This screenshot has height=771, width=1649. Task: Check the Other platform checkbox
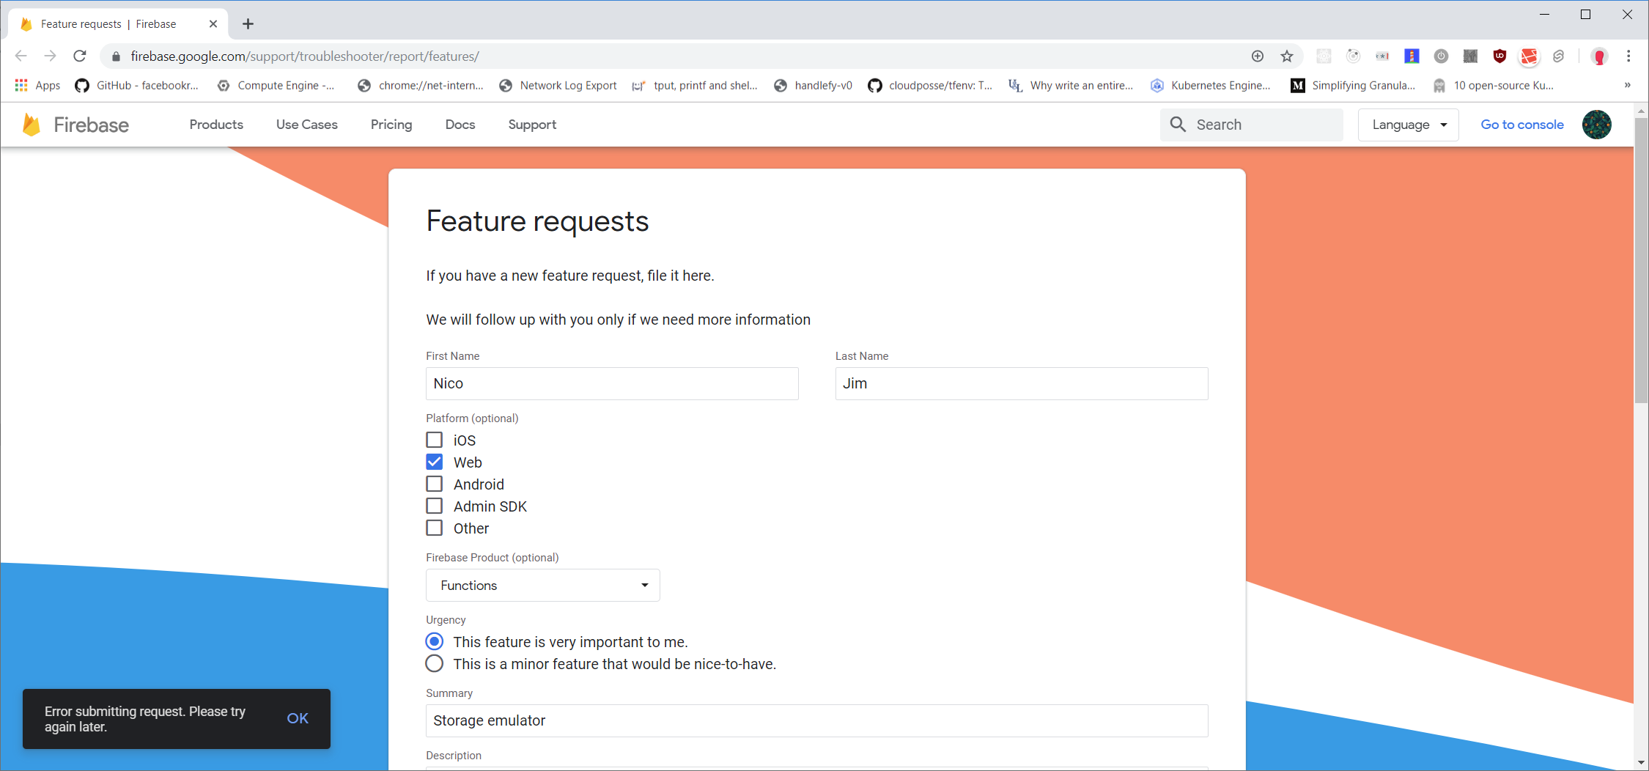[435, 528]
